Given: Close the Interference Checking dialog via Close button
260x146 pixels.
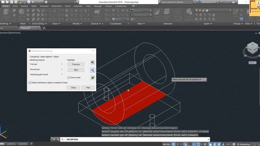Looking at the screenshot, I should pyautogui.click(x=73, y=88).
